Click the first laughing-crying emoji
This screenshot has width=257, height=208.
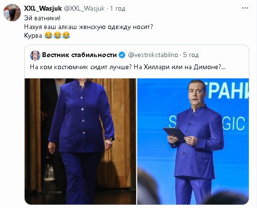(x=48, y=35)
